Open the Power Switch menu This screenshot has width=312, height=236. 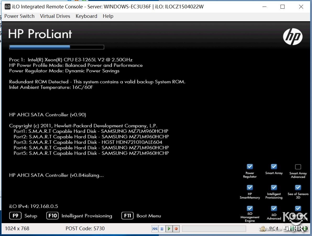[19, 16]
